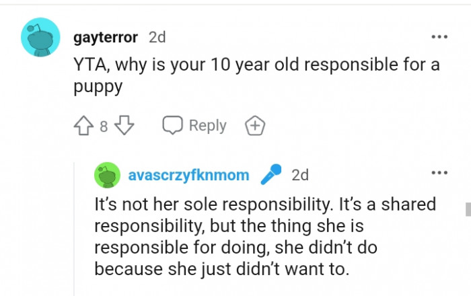This screenshot has width=471, height=296.
Task: Open avascrzyfknmom's green avatar
Action: click(107, 176)
